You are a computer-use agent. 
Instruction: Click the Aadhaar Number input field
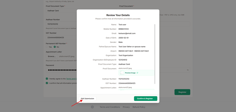pyautogui.click(x=61, y=24)
